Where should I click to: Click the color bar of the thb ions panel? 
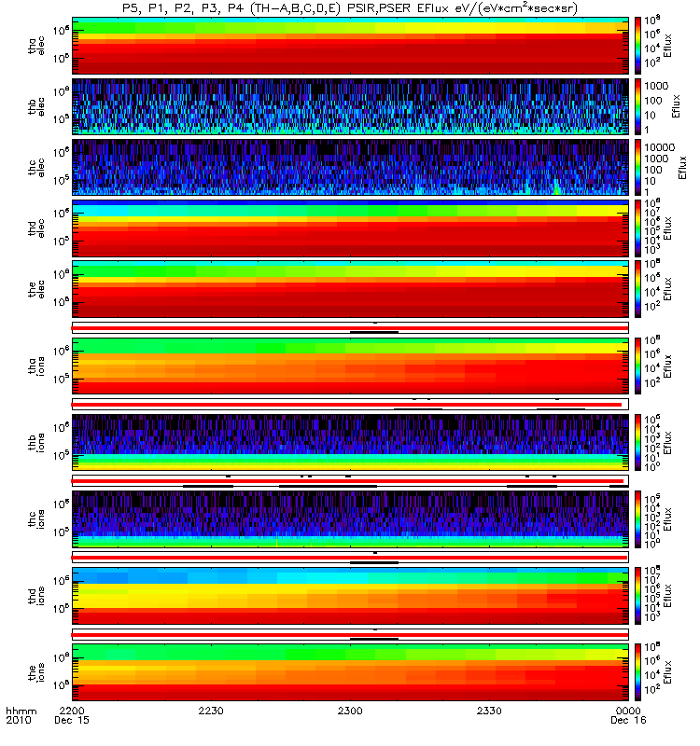pyautogui.click(x=637, y=442)
